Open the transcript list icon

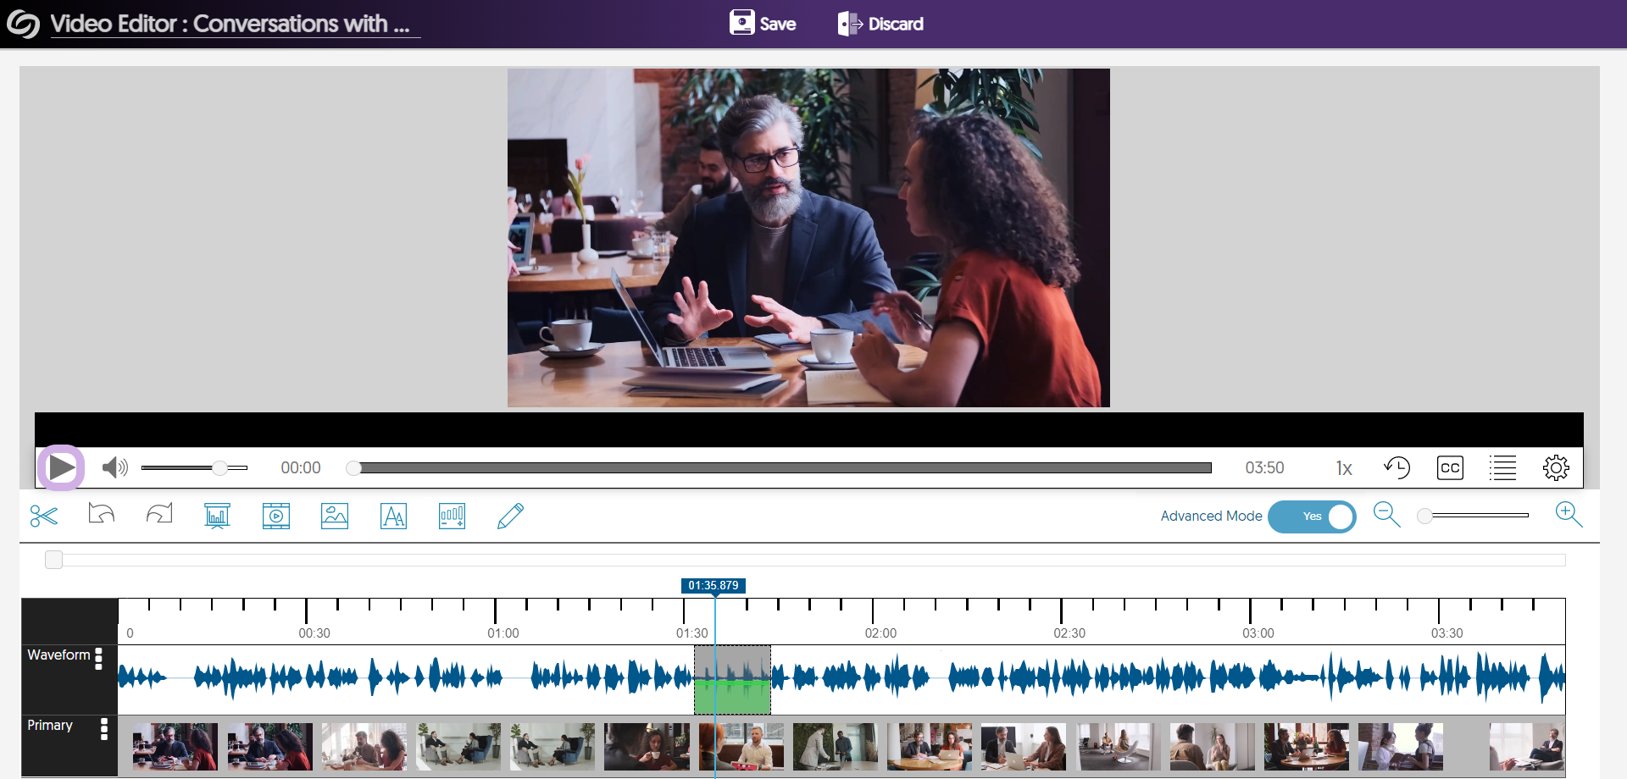(x=1502, y=467)
